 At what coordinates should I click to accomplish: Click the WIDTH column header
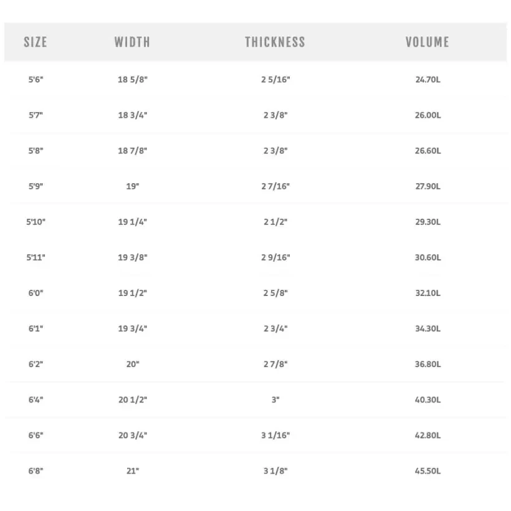point(132,42)
